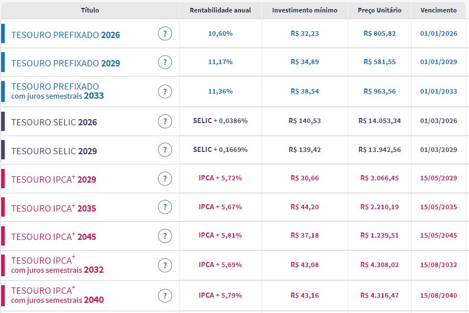
Task: Open help icon for Tesouro Prefixado 2029
Action: 164,62
